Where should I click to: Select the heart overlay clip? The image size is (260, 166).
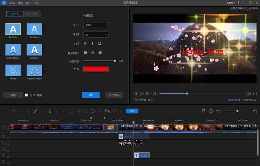(130, 143)
